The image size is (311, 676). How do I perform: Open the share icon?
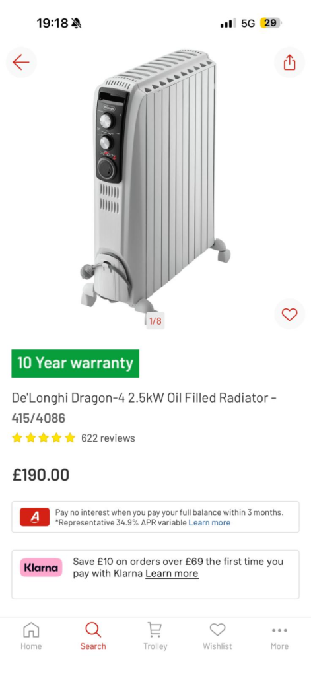[289, 63]
